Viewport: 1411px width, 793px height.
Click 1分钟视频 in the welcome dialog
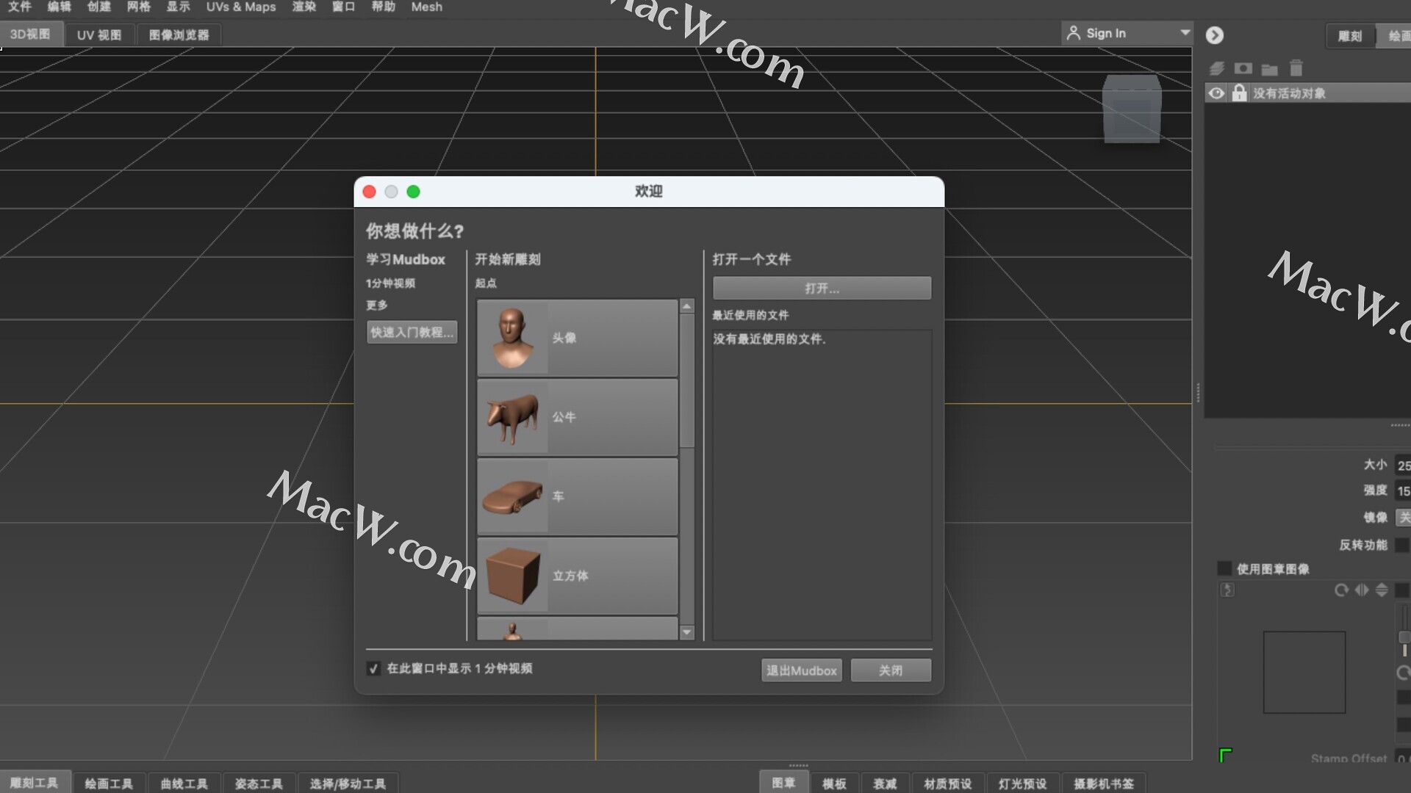(390, 283)
